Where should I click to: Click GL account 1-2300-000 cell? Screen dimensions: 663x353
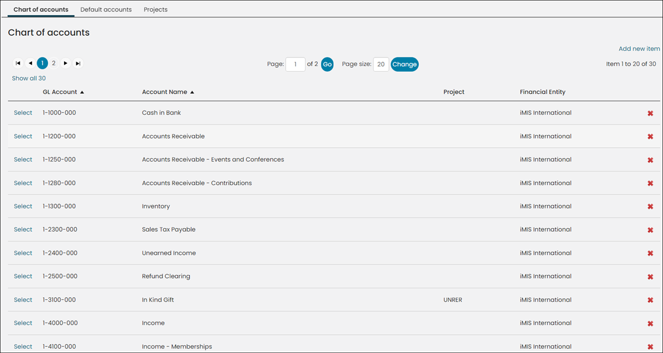click(60, 229)
